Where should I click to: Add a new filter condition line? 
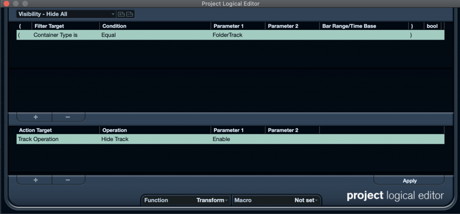point(35,117)
